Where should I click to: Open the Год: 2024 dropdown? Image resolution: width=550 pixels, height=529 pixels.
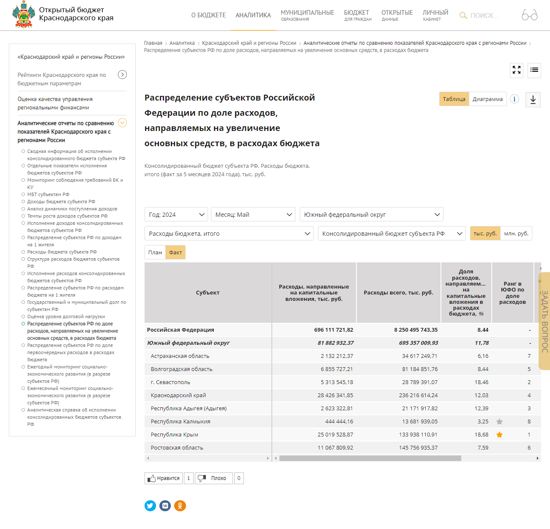point(176,215)
